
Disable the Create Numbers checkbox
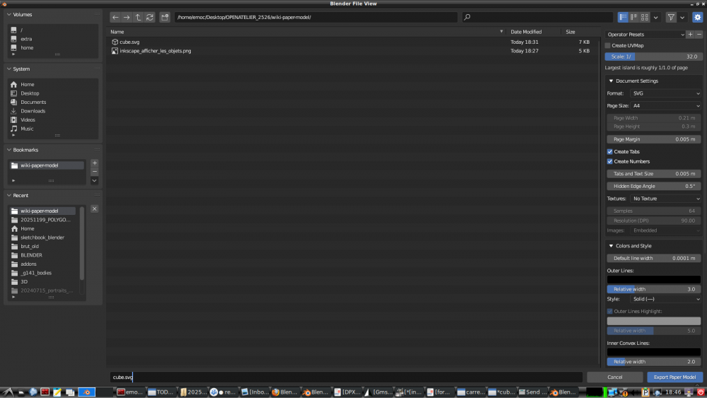tap(610, 162)
